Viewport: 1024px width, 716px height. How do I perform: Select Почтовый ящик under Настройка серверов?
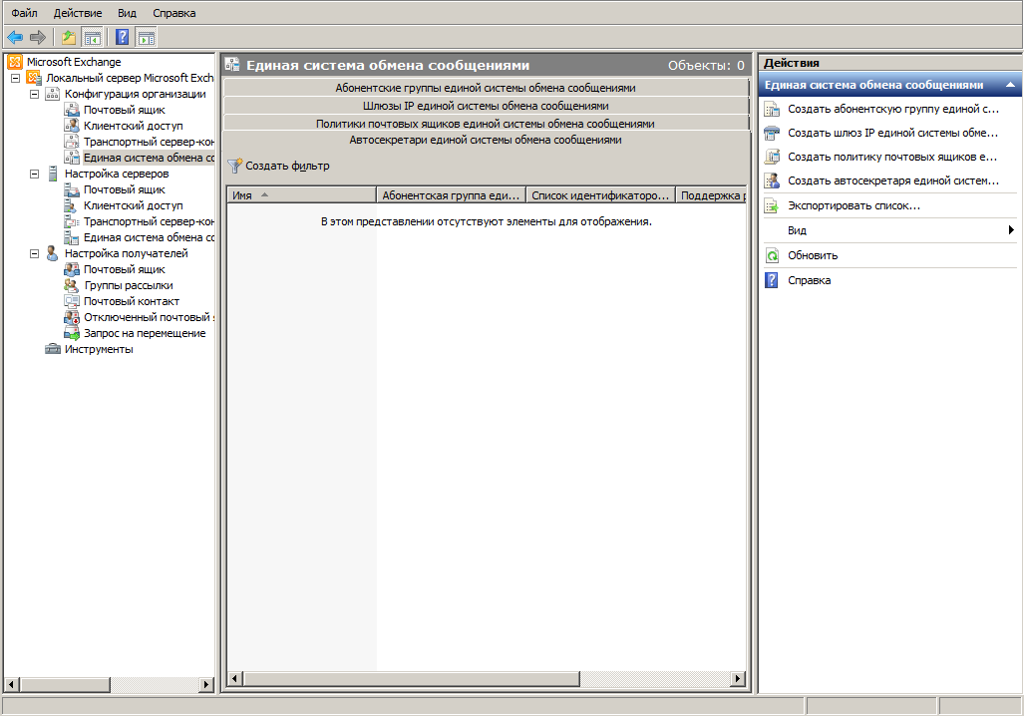pyautogui.click(x=124, y=189)
